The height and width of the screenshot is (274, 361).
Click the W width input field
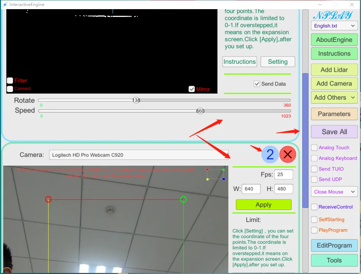[251, 189]
